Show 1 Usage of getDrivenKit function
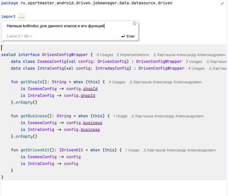Viewport: 228px width, 196px height. (132, 150)
